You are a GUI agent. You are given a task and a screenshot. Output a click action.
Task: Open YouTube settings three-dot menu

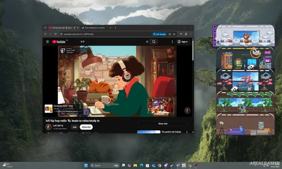click(x=172, y=42)
